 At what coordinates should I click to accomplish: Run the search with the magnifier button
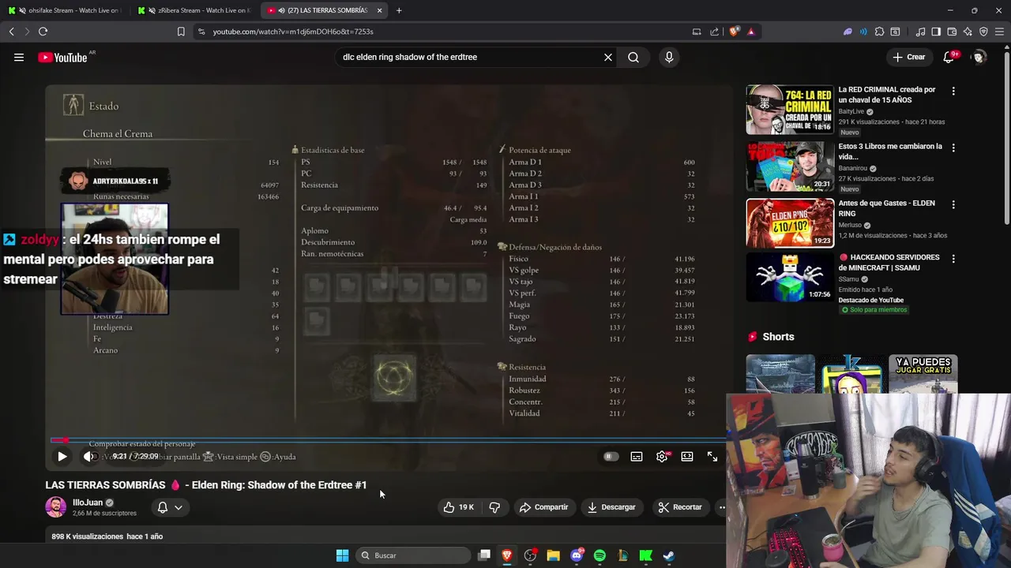pos(633,57)
